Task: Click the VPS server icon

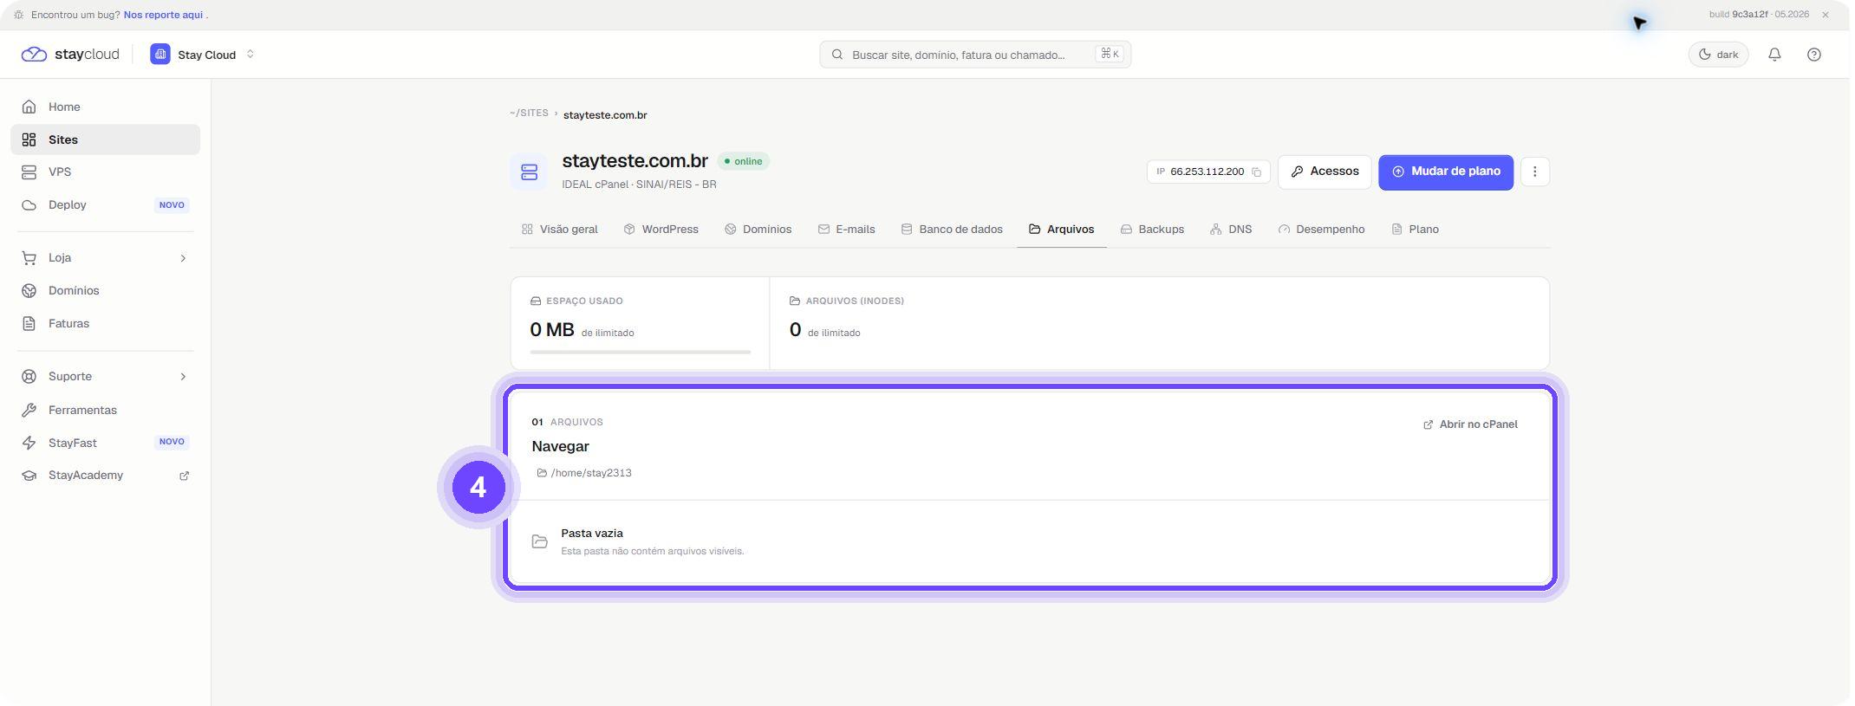Action: [29, 172]
